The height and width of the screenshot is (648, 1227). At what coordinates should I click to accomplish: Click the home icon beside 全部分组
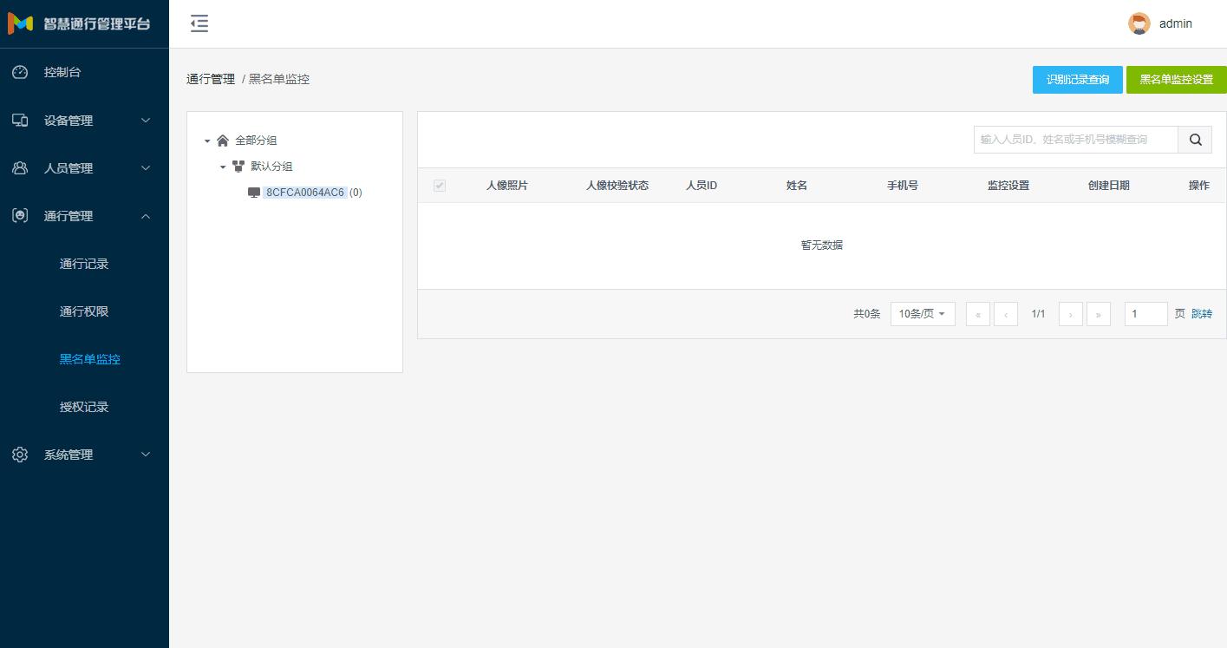pos(223,141)
